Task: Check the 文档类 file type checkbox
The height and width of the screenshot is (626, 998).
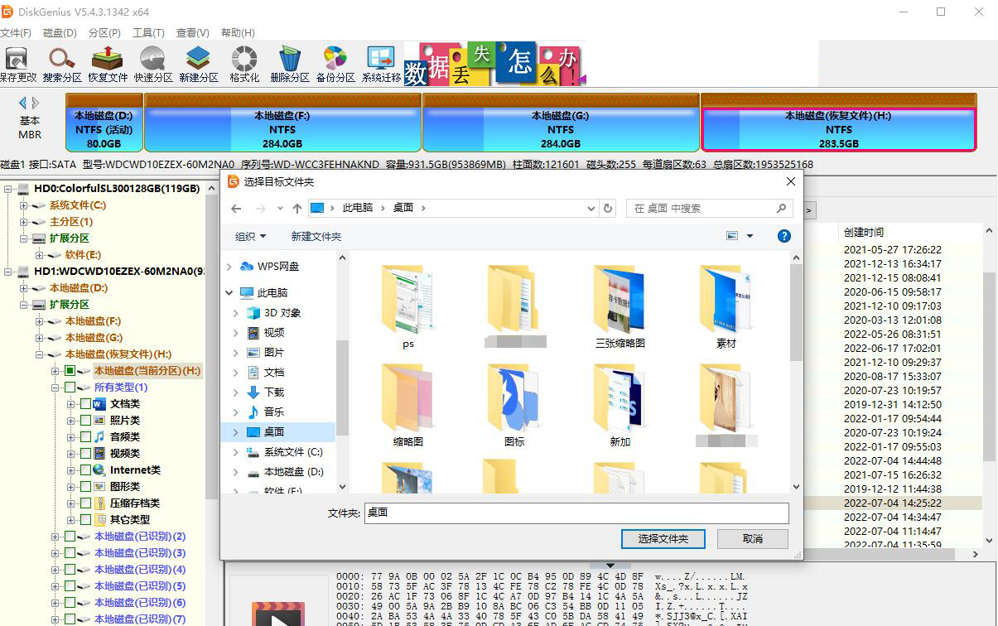Action: tap(85, 404)
